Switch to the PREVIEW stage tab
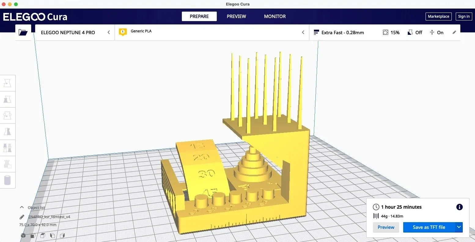 (236, 16)
